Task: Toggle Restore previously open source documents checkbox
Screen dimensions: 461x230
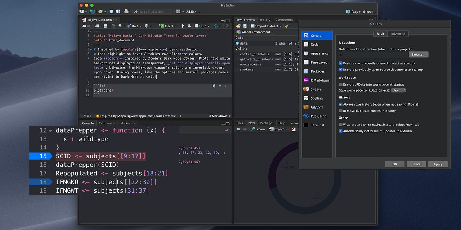Action: coord(341,70)
